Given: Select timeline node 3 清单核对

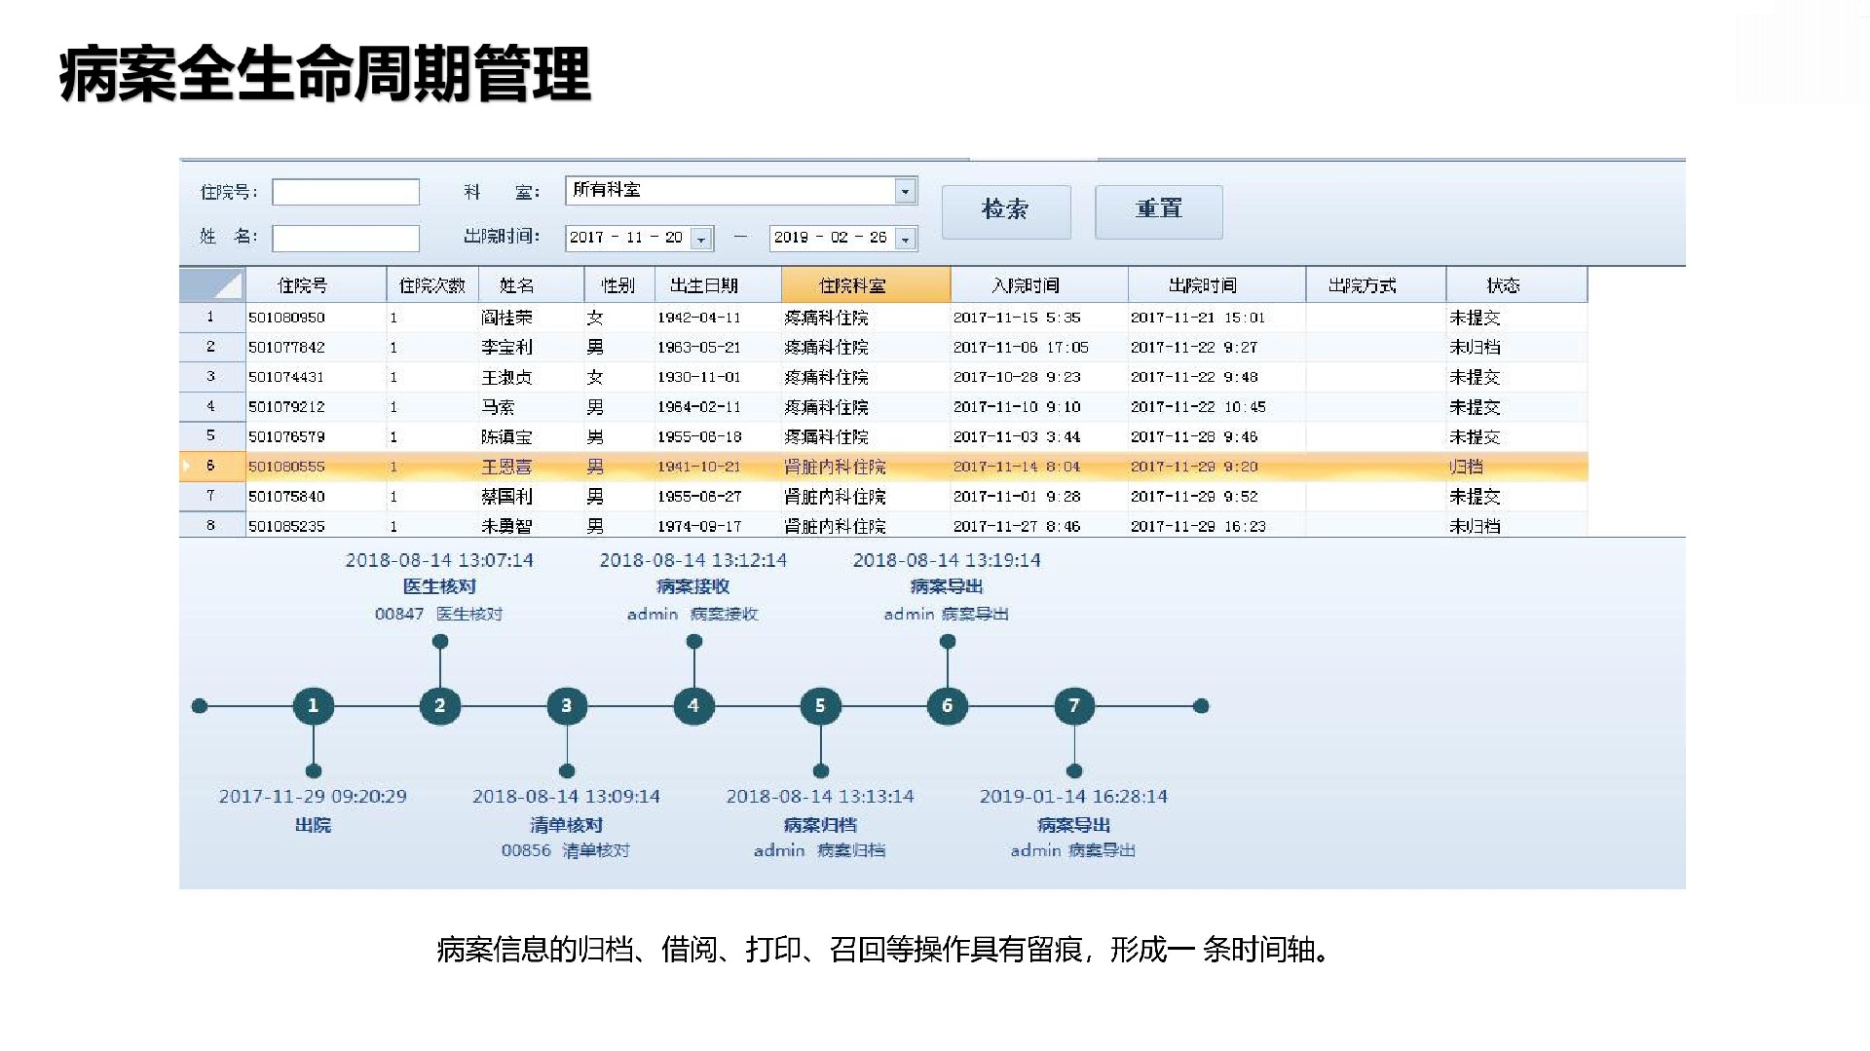Looking at the screenshot, I should 567,705.
